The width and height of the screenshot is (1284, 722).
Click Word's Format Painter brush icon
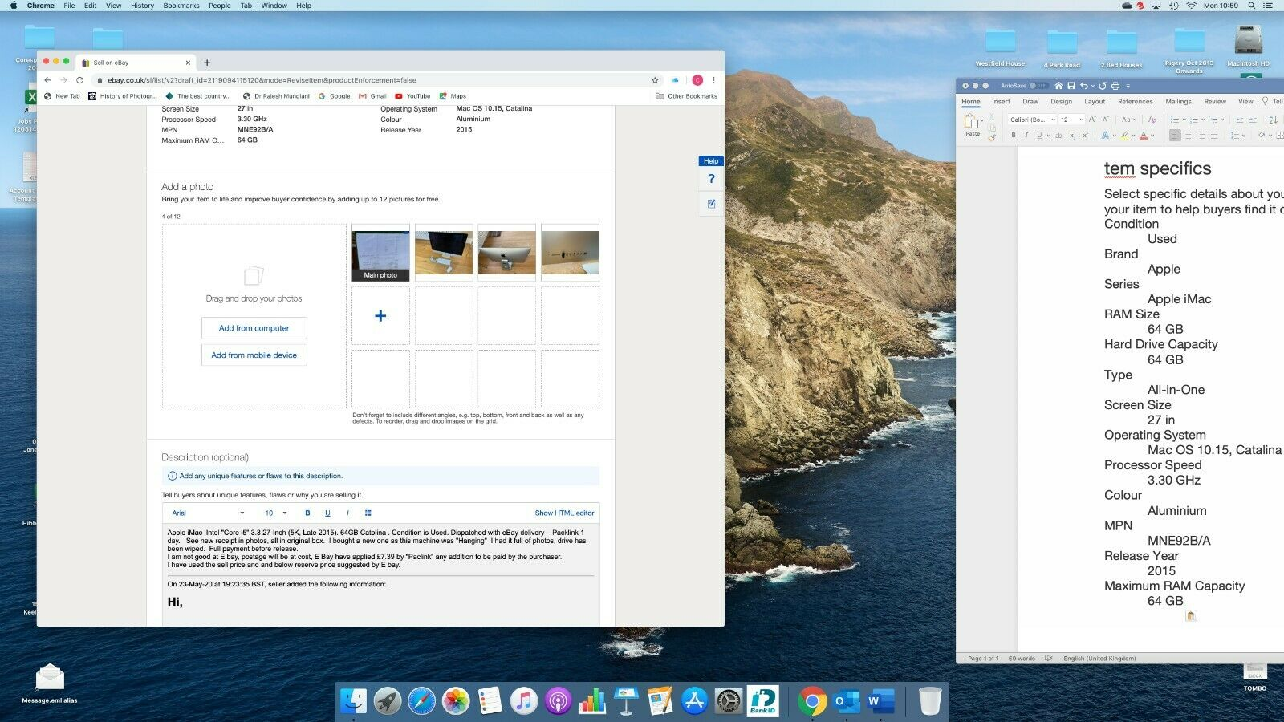[x=992, y=137]
